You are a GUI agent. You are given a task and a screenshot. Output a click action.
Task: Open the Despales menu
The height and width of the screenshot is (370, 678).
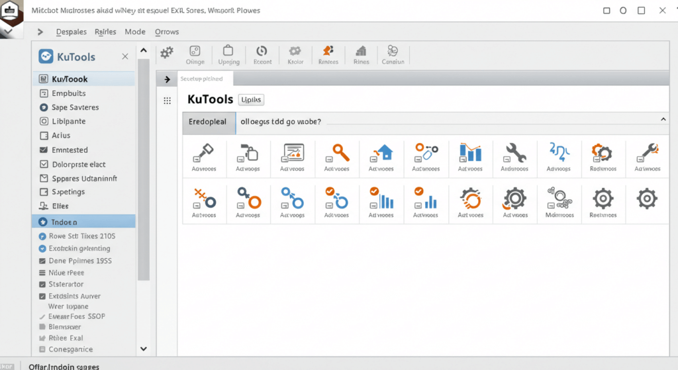click(72, 32)
